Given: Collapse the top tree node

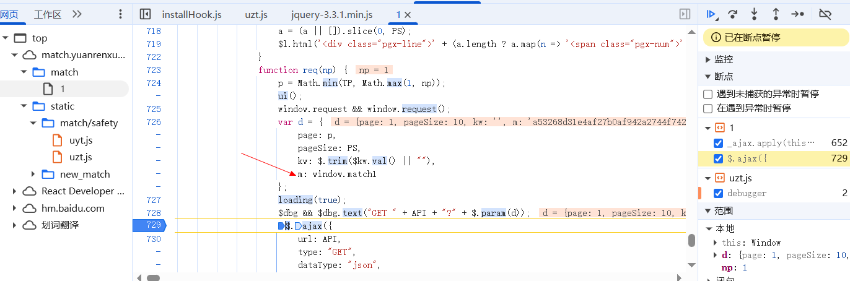Looking at the screenshot, I should click(6, 38).
